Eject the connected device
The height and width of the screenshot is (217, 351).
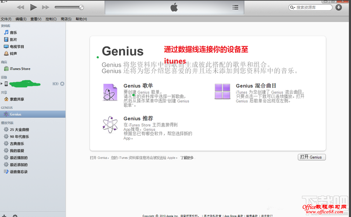62,84
